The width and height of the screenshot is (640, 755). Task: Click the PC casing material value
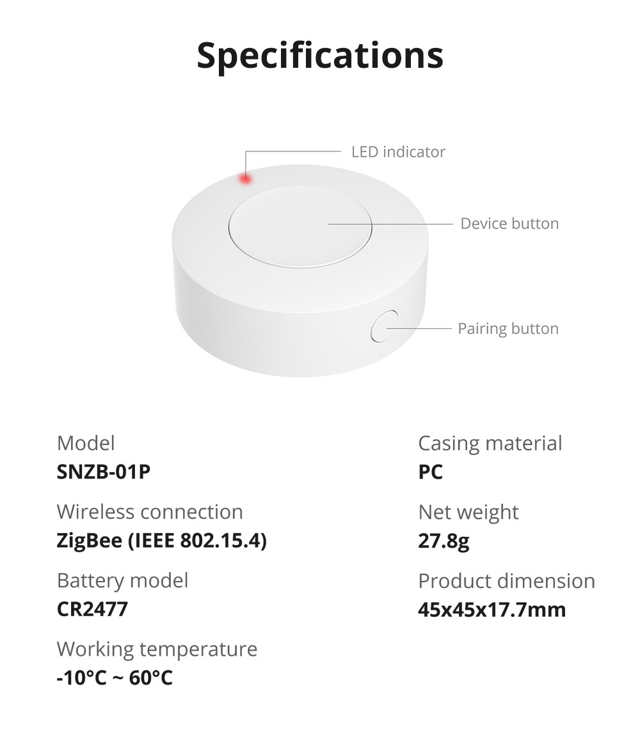click(x=430, y=472)
